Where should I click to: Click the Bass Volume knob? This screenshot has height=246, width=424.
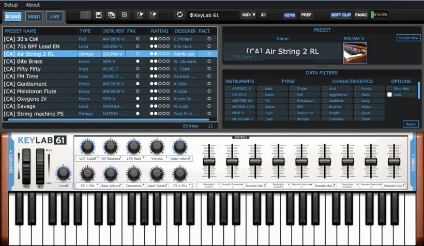tap(111, 174)
